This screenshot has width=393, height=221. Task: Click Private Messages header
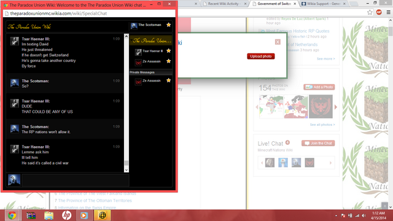(x=151, y=72)
